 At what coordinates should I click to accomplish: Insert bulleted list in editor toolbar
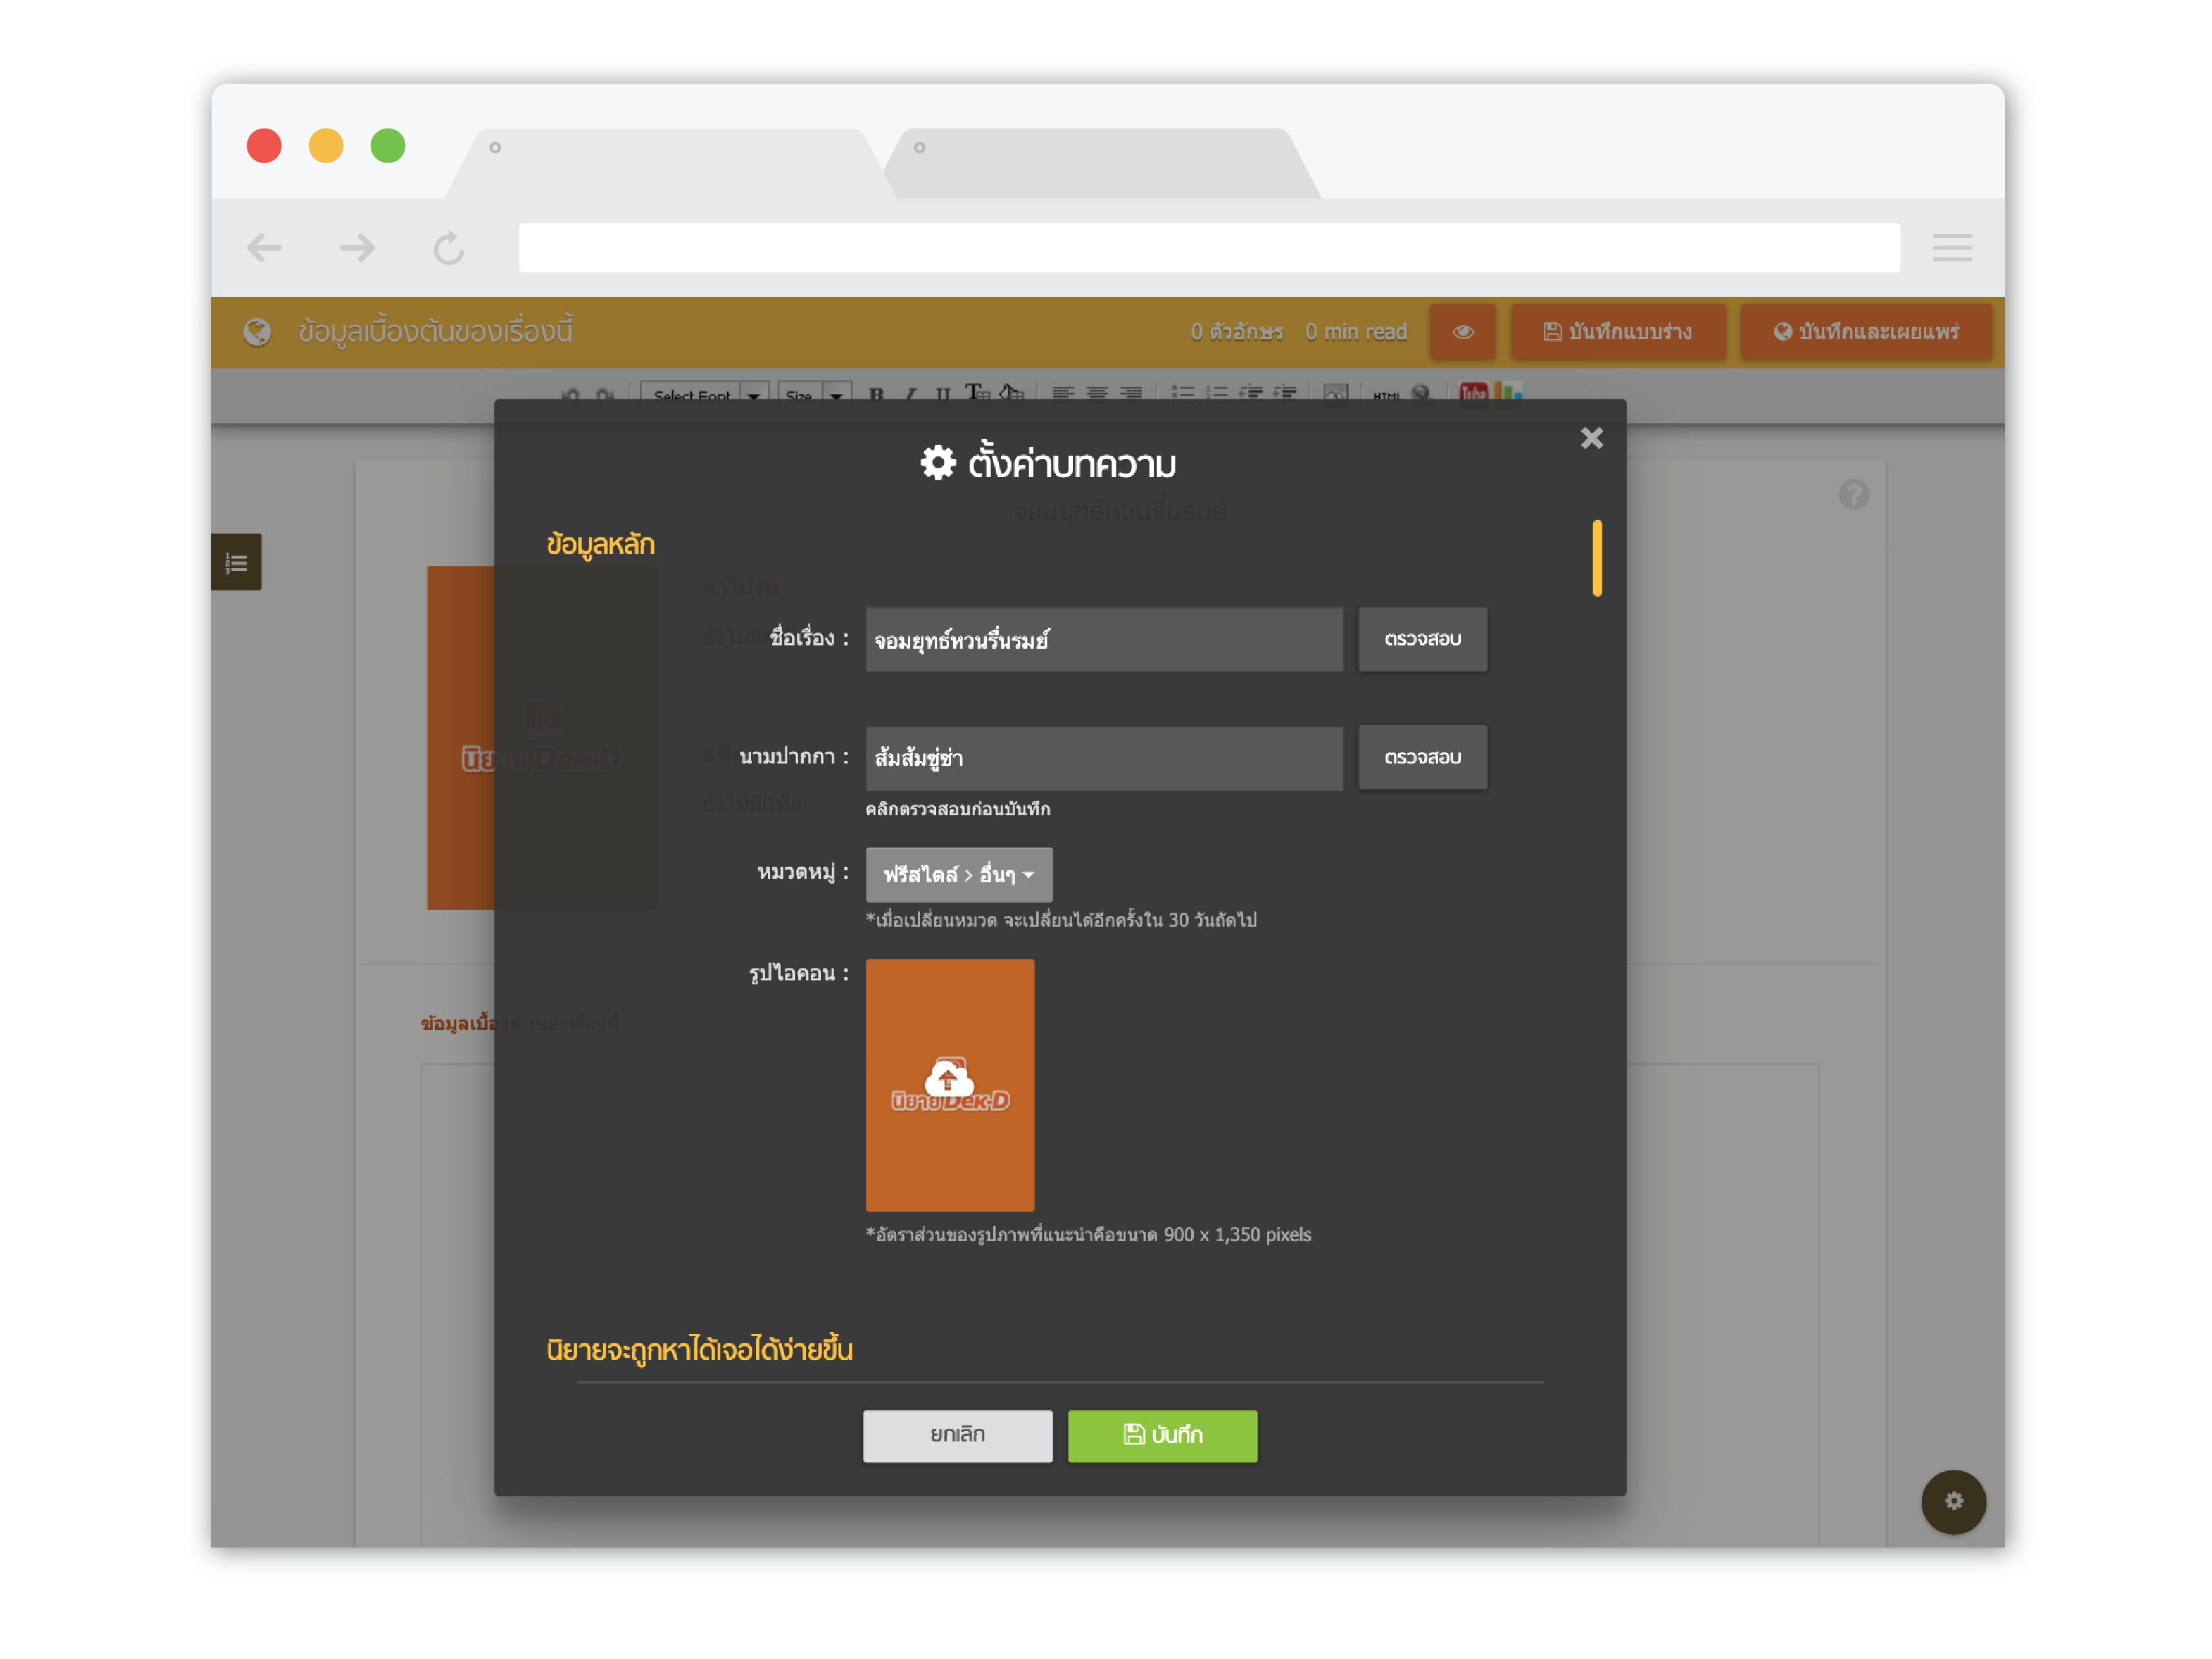1183,393
